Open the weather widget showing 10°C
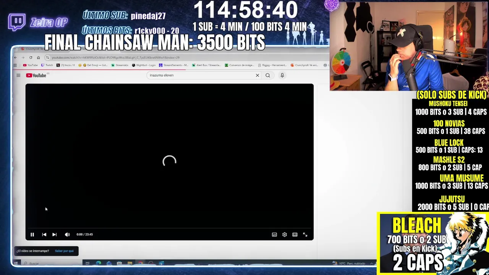 (350, 264)
